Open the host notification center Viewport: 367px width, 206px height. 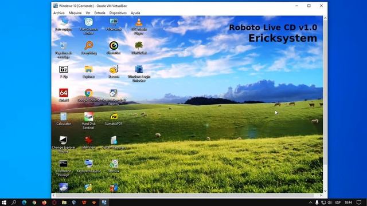tap(359, 202)
